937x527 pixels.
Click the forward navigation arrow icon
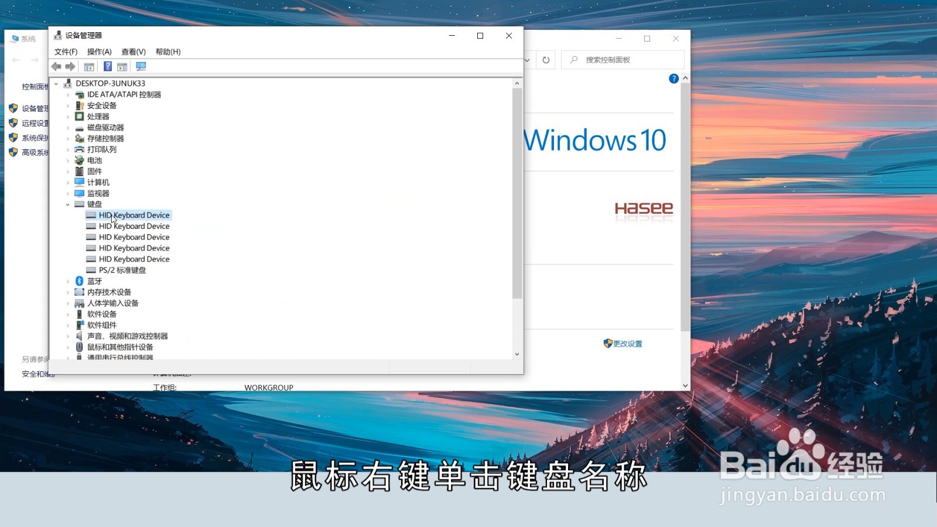coord(70,66)
